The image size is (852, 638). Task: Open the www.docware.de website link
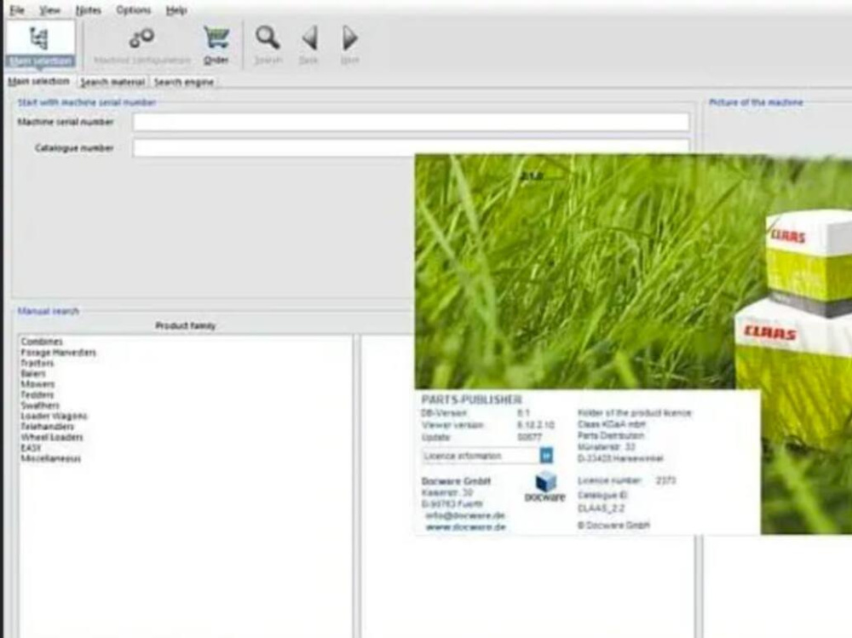click(x=465, y=527)
